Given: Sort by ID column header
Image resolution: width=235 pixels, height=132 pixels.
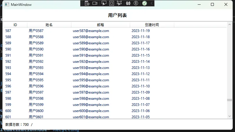Looking at the screenshot, I should 15,25.
